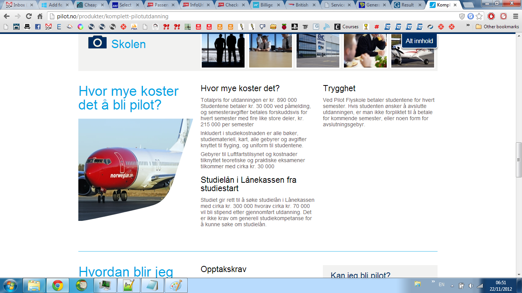522x293 pixels.
Task: Click the camera icon beside Skolen
Action: pyautogui.click(x=97, y=42)
